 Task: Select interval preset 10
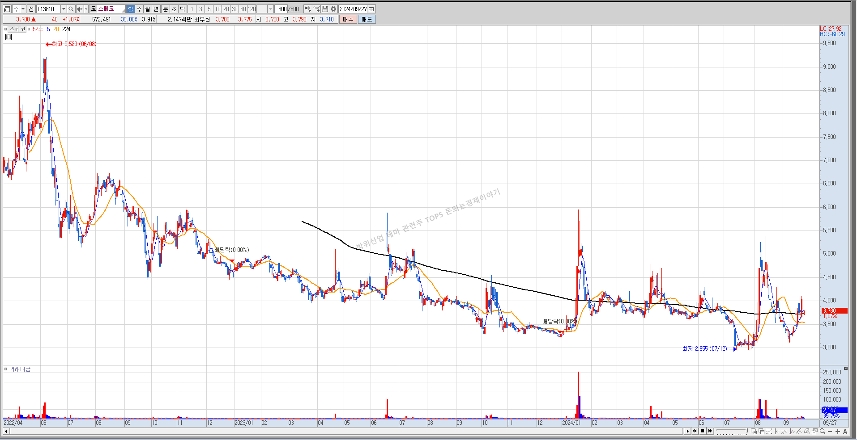217,9
